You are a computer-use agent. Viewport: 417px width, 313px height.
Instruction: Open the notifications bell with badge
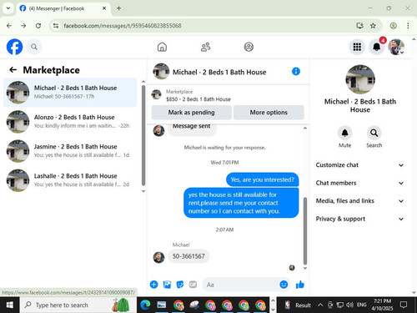(377, 47)
